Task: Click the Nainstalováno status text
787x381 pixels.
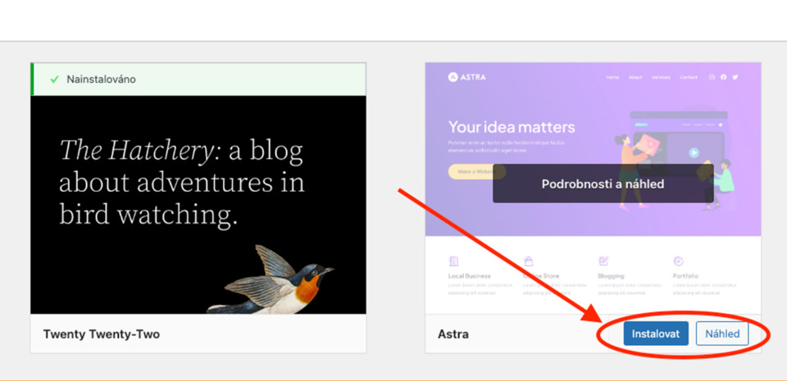Action: pyautogui.click(x=101, y=79)
